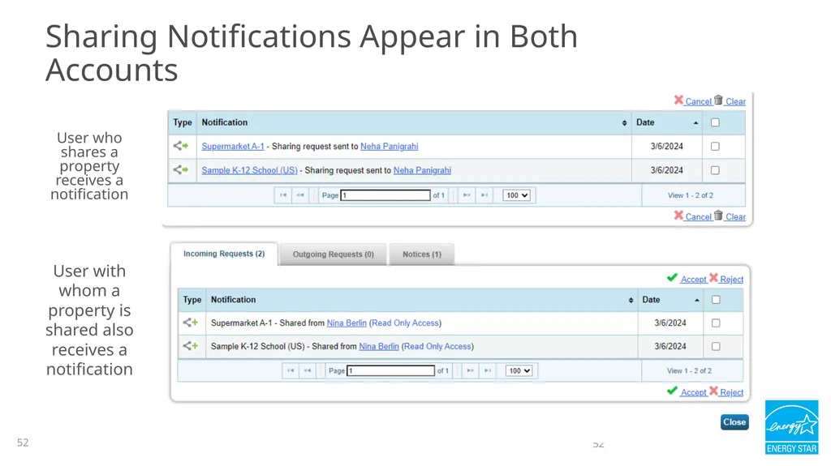Click red X Reject icon below incoming table
Viewport: 831px width, 466px height.
pos(713,391)
